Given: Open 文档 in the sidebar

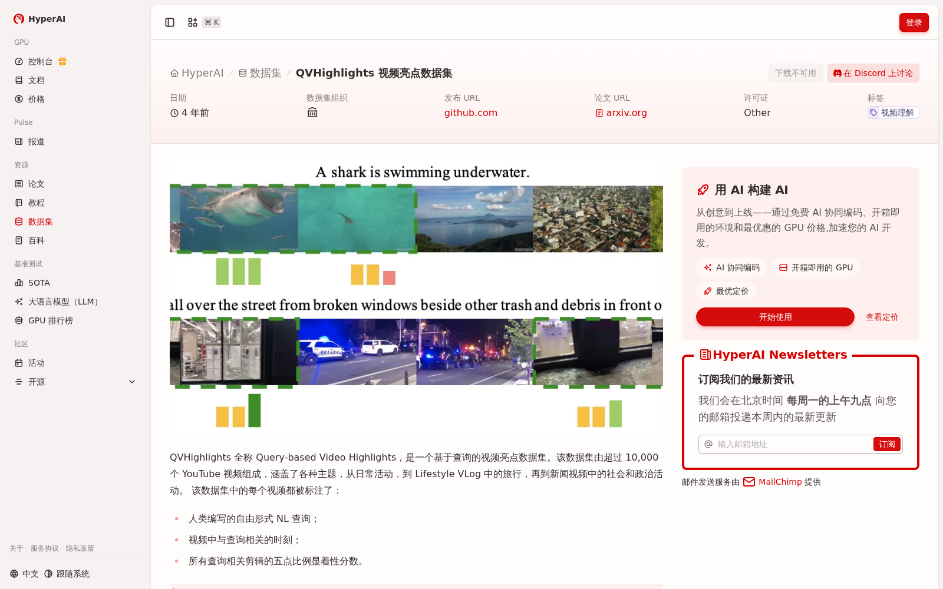Looking at the screenshot, I should pyautogui.click(x=75, y=80).
